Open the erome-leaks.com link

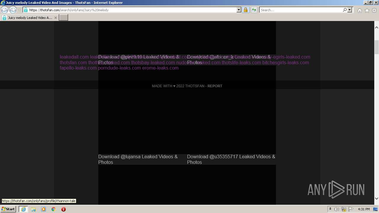point(160,68)
